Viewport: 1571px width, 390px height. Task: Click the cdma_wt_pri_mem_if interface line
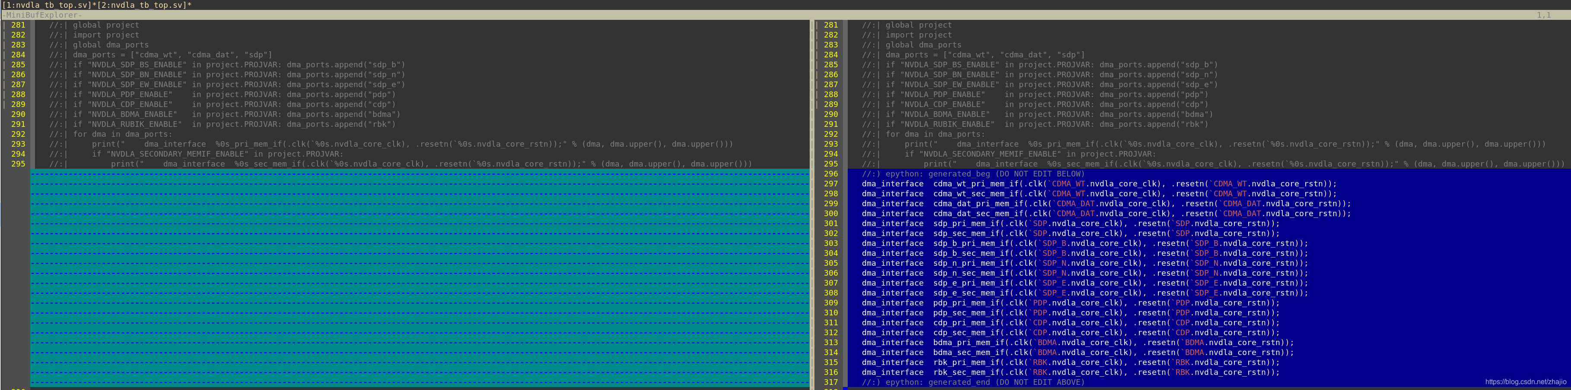click(x=1099, y=183)
